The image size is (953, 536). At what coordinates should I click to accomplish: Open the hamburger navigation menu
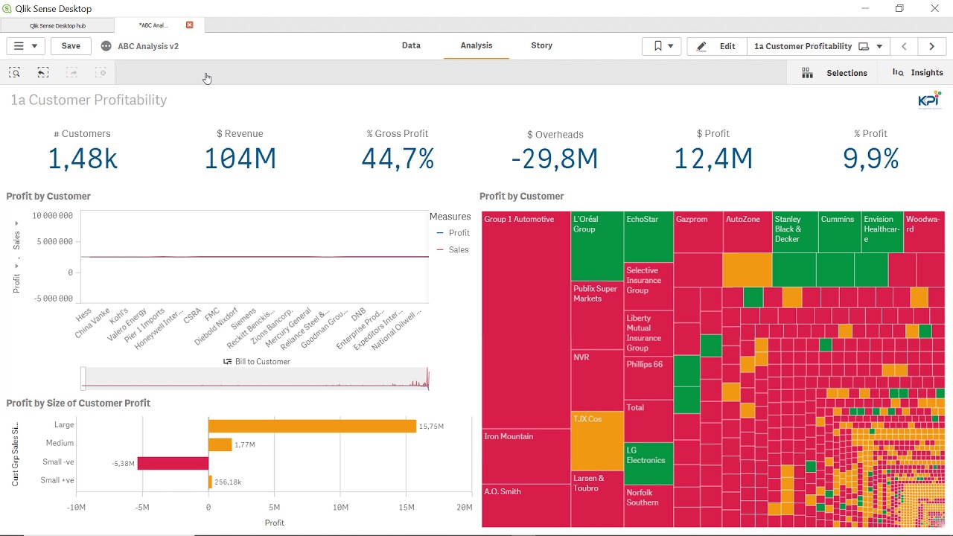(x=26, y=46)
